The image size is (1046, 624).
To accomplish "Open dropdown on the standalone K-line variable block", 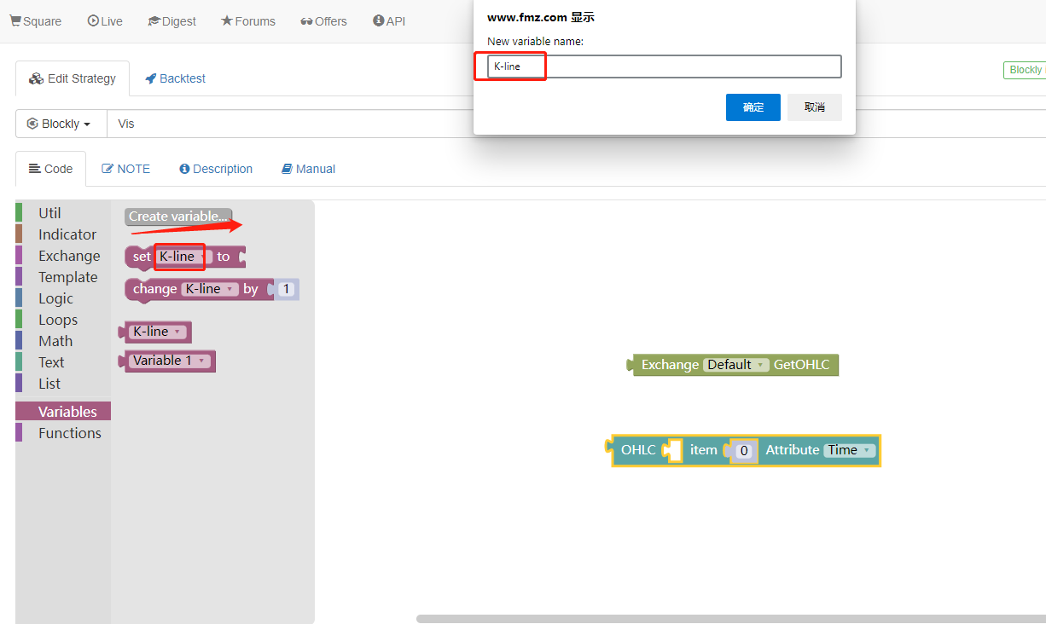I will [x=158, y=332].
